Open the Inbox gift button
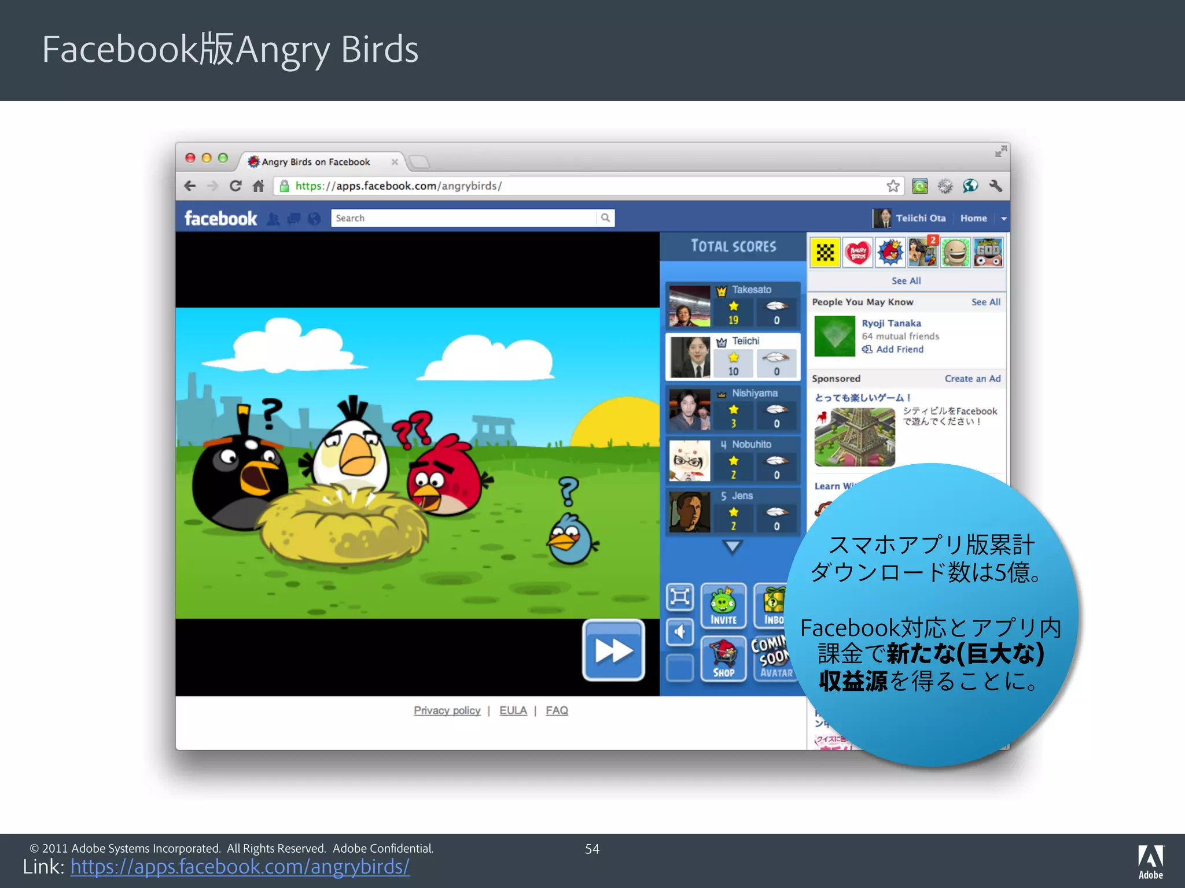 pos(774,606)
